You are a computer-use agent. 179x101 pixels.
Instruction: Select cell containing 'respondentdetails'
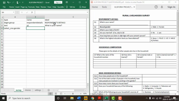[36, 22]
